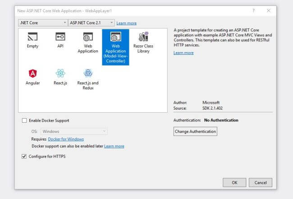
Task: Choose the Razor Class Library template
Action: coord(143,43)
